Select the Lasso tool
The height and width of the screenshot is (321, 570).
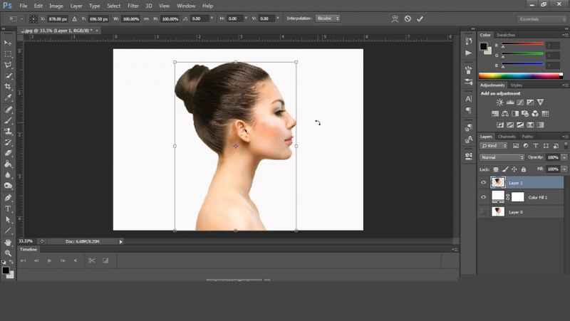pos(8,65)
